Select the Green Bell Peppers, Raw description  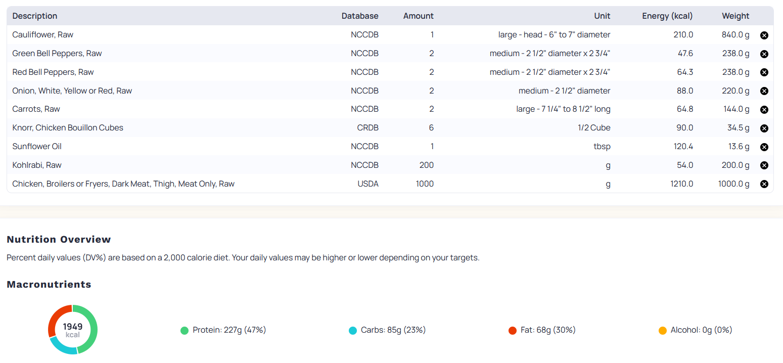click(x=57, y=54)
